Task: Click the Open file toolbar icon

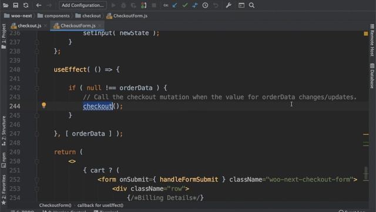Action: pos(5,5)
